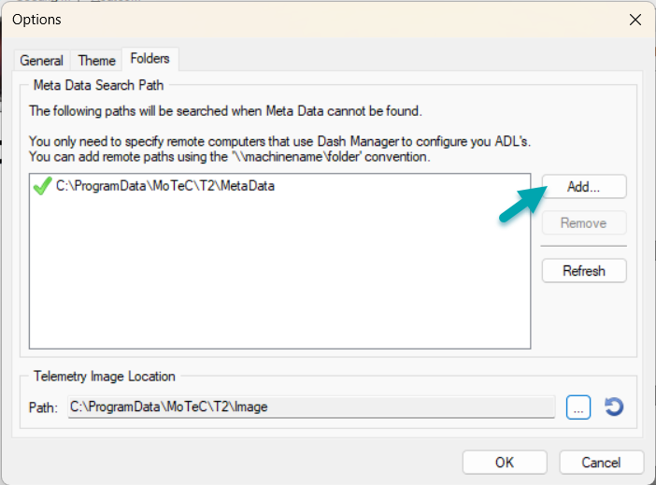Click the Add... button
This screenshot has height=485, width=656.
pos(584,187)
